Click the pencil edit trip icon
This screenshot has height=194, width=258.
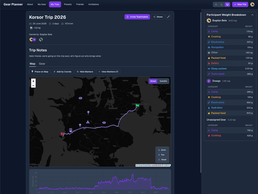[168, 17]
